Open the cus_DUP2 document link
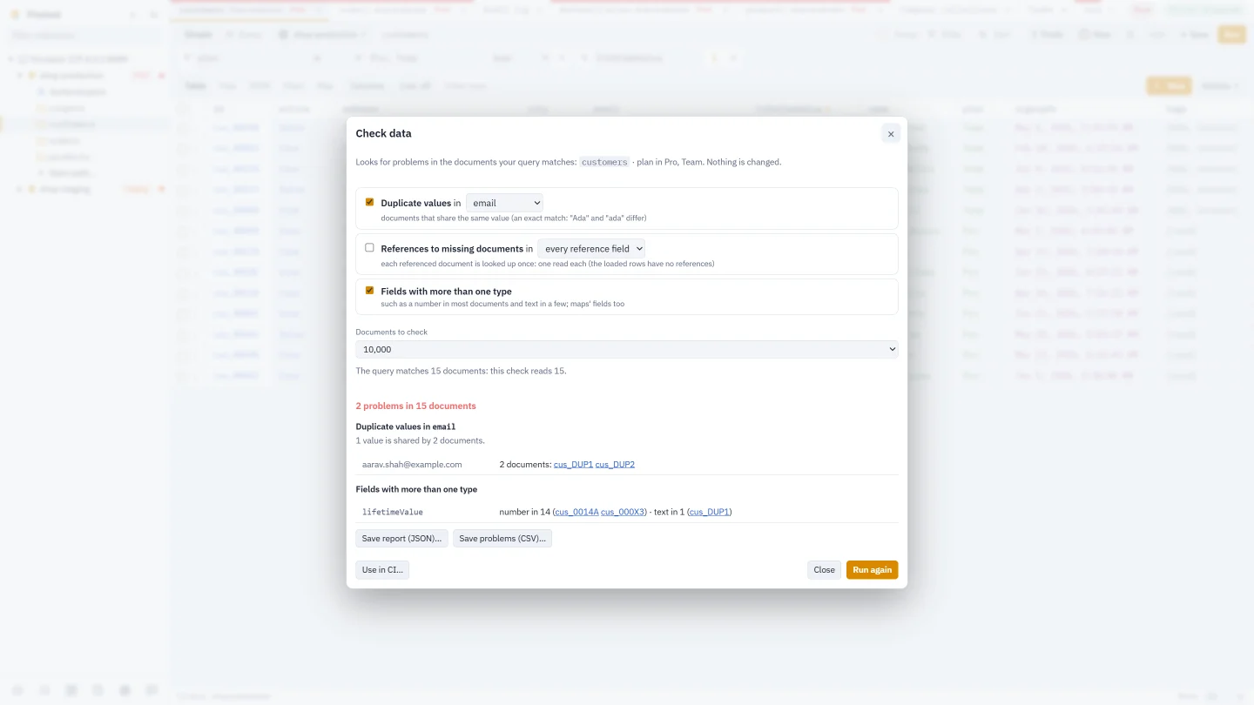Screen dimensions: 1254x705 click(615, 464)
